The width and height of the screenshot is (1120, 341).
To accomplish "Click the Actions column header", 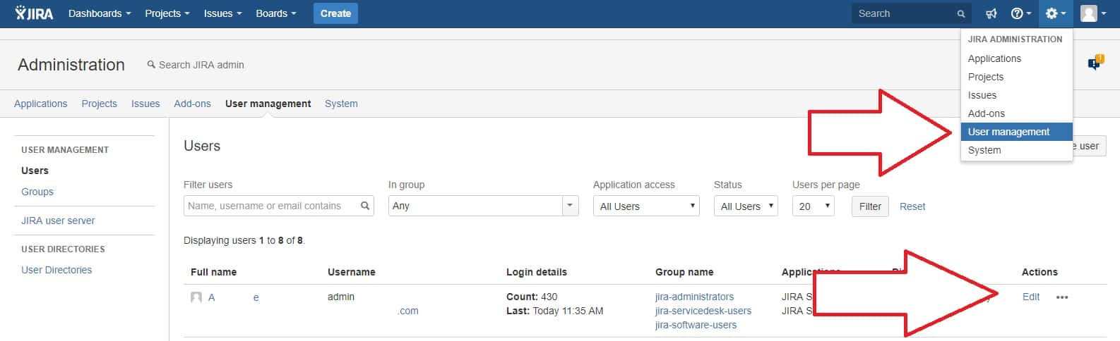I will point(1039,272).
